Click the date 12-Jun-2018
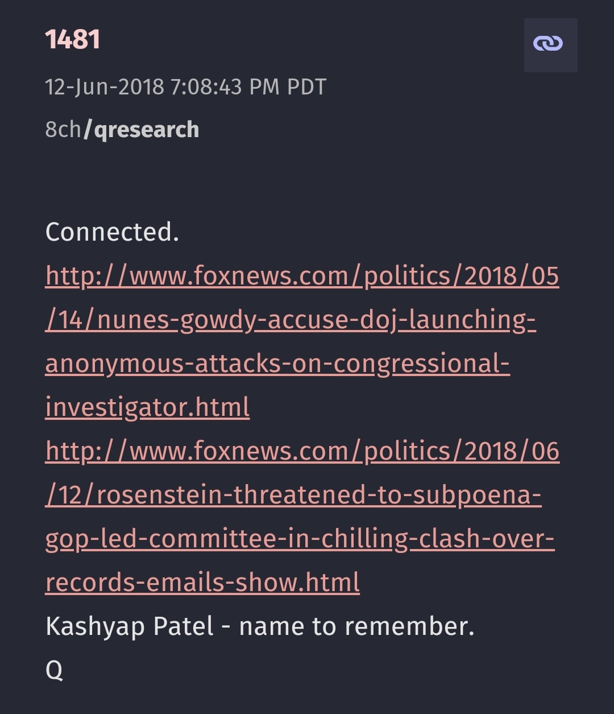614x714 pixels. 103,87
